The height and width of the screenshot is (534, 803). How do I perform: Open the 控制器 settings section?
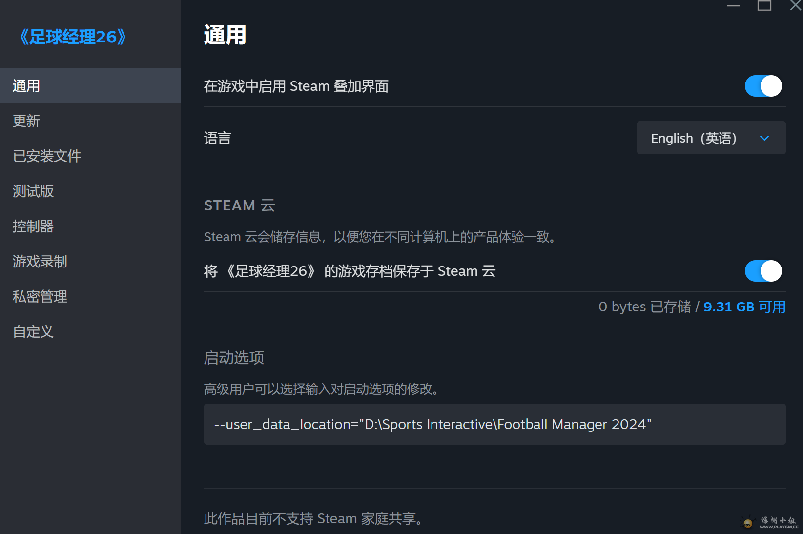coord(33,226)
